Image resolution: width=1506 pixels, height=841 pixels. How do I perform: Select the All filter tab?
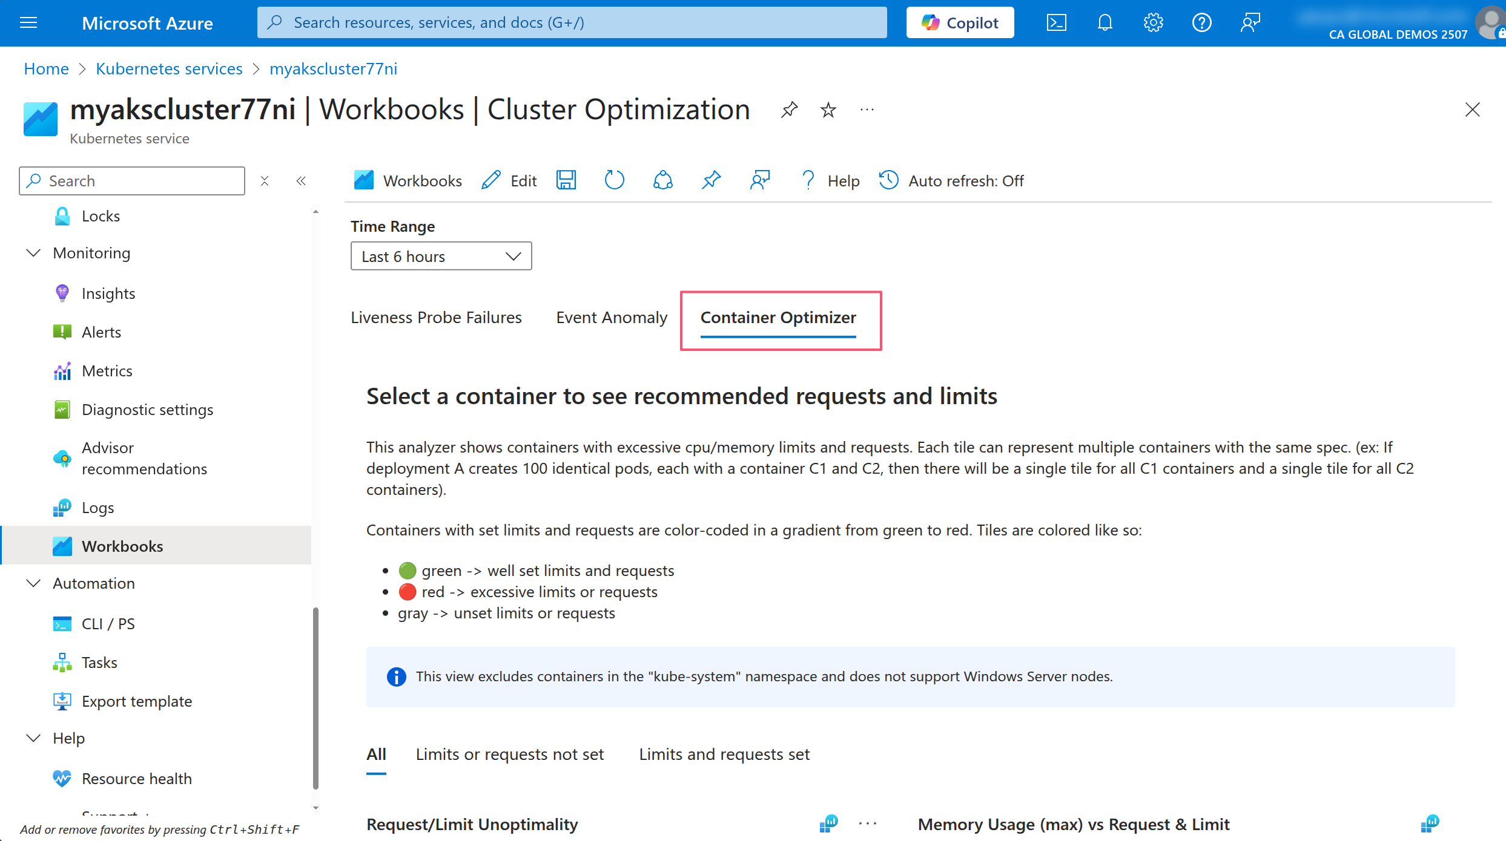pyautogui.click(x=376, y=754)
